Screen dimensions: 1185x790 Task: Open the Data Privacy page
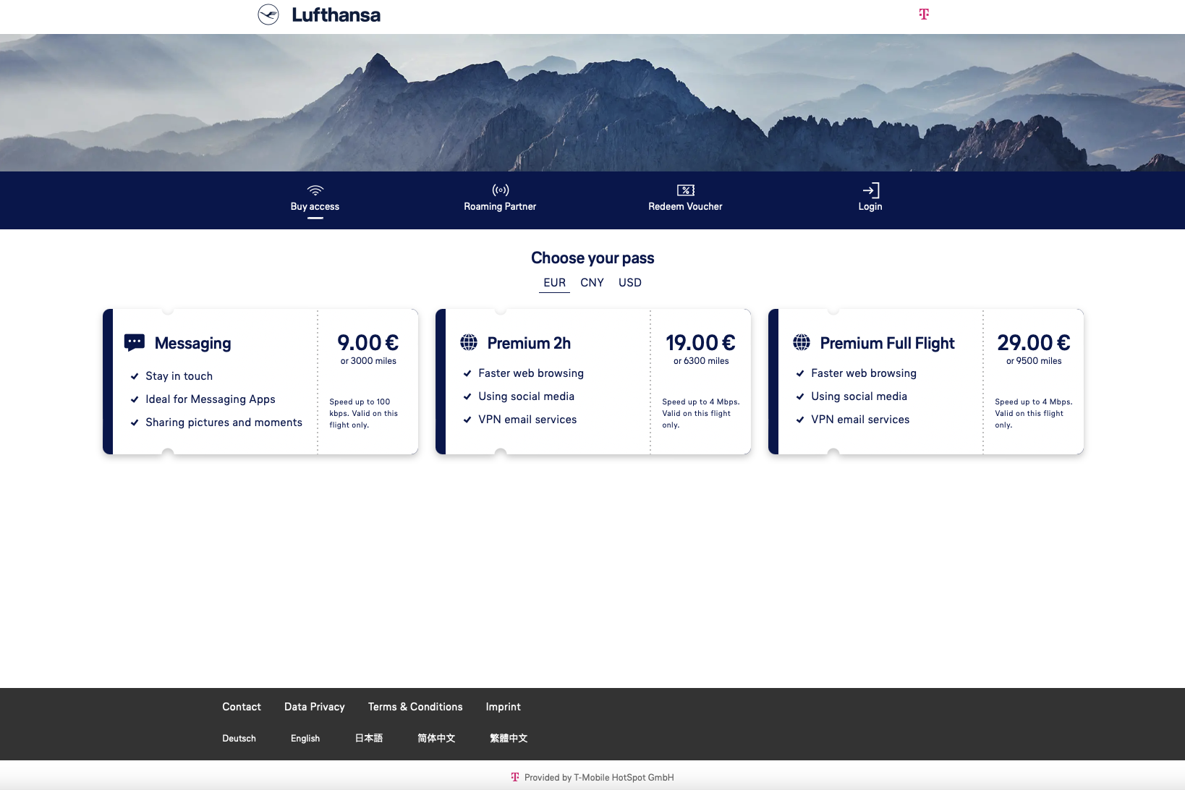coord(314,707)
